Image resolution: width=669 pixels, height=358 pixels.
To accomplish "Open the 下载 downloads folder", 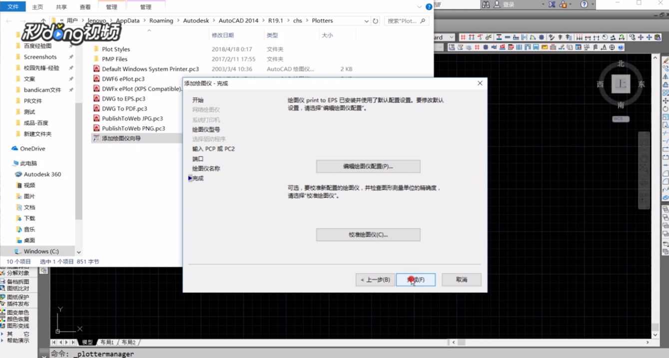I will pyautogui.click(x=29, y=218).
